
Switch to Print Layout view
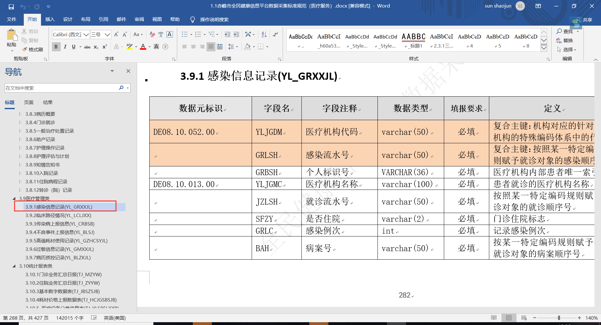click(x=509, y=318)
